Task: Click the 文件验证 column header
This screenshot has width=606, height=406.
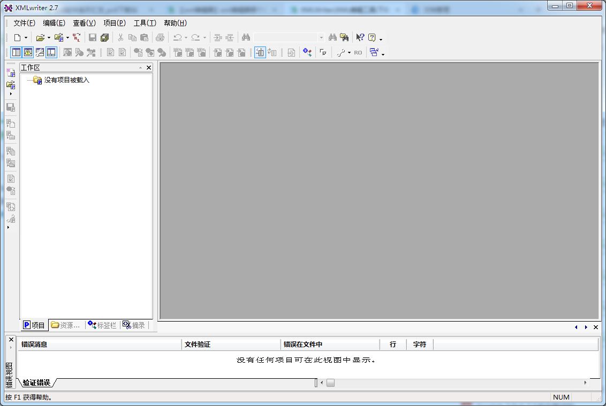Action: click(x=231, y=345)
